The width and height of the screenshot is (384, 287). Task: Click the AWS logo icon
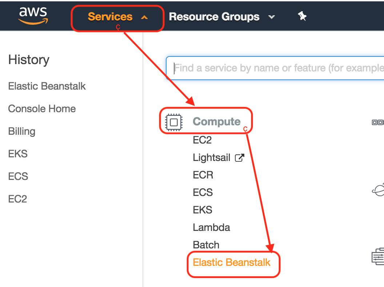(33, 16)
